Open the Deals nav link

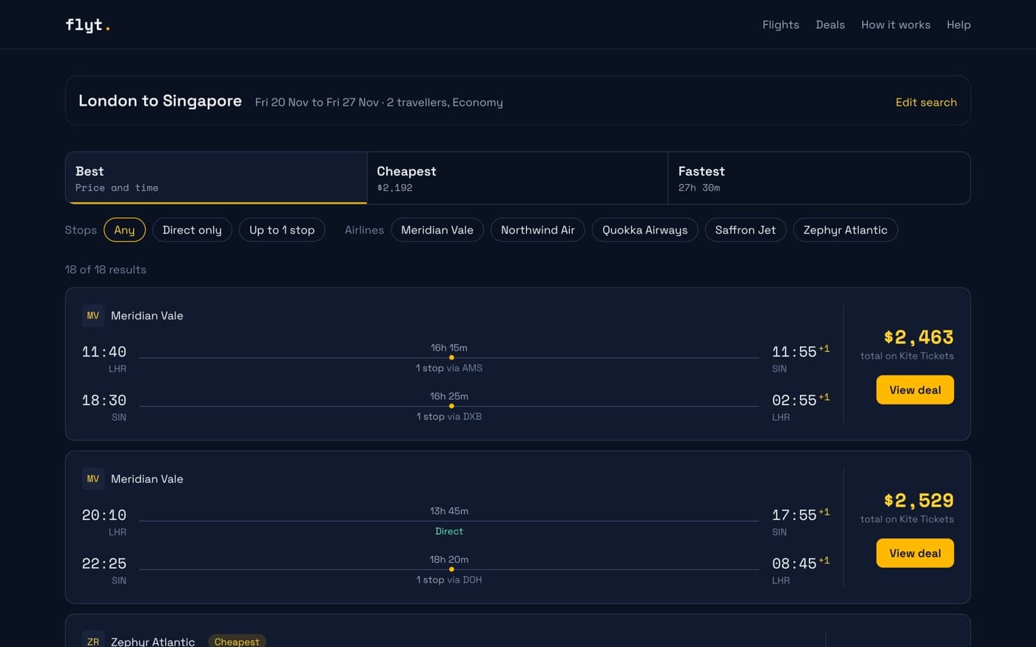[830, 24]
